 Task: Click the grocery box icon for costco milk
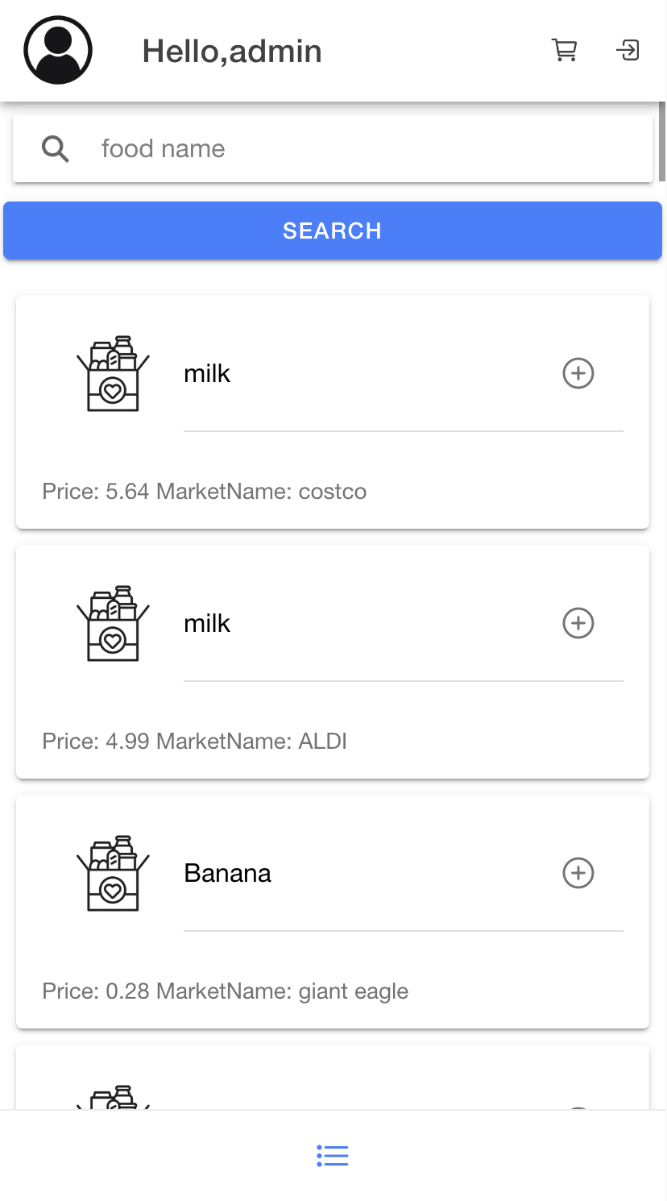(113, 373)
